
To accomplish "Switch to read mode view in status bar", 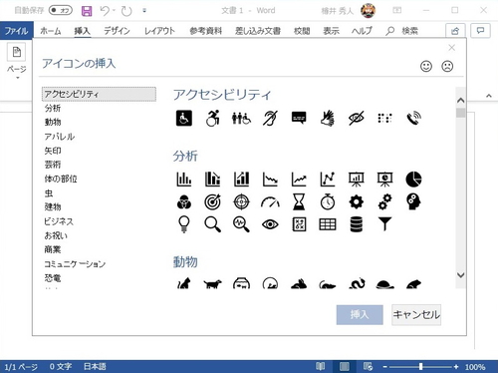I will [321, 366].
